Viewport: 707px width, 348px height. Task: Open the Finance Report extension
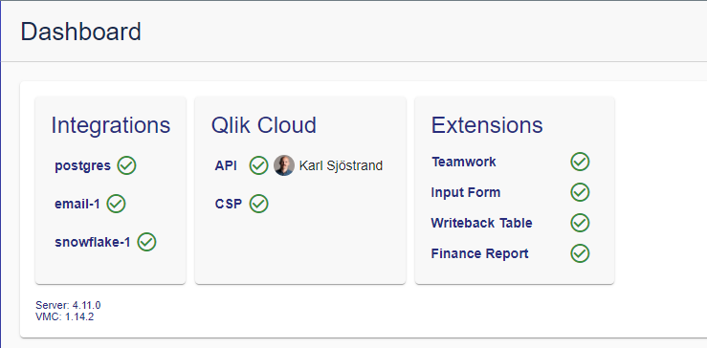pyautogui.click(x=479, y=253)
